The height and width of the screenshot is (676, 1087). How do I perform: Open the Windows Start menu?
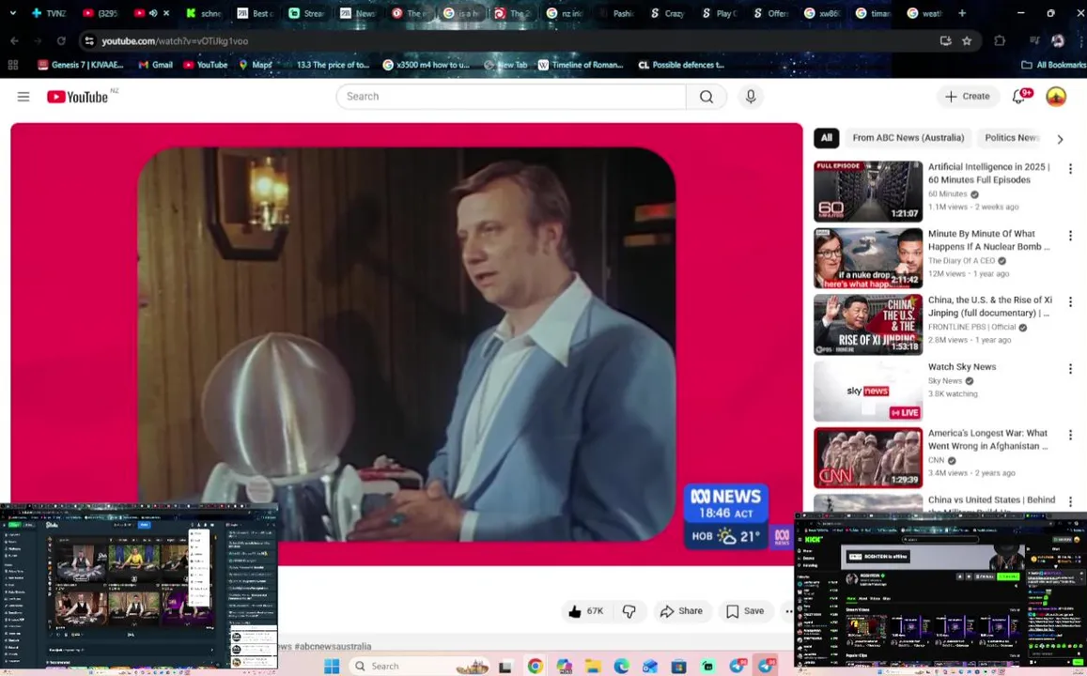tap(332, 667)
